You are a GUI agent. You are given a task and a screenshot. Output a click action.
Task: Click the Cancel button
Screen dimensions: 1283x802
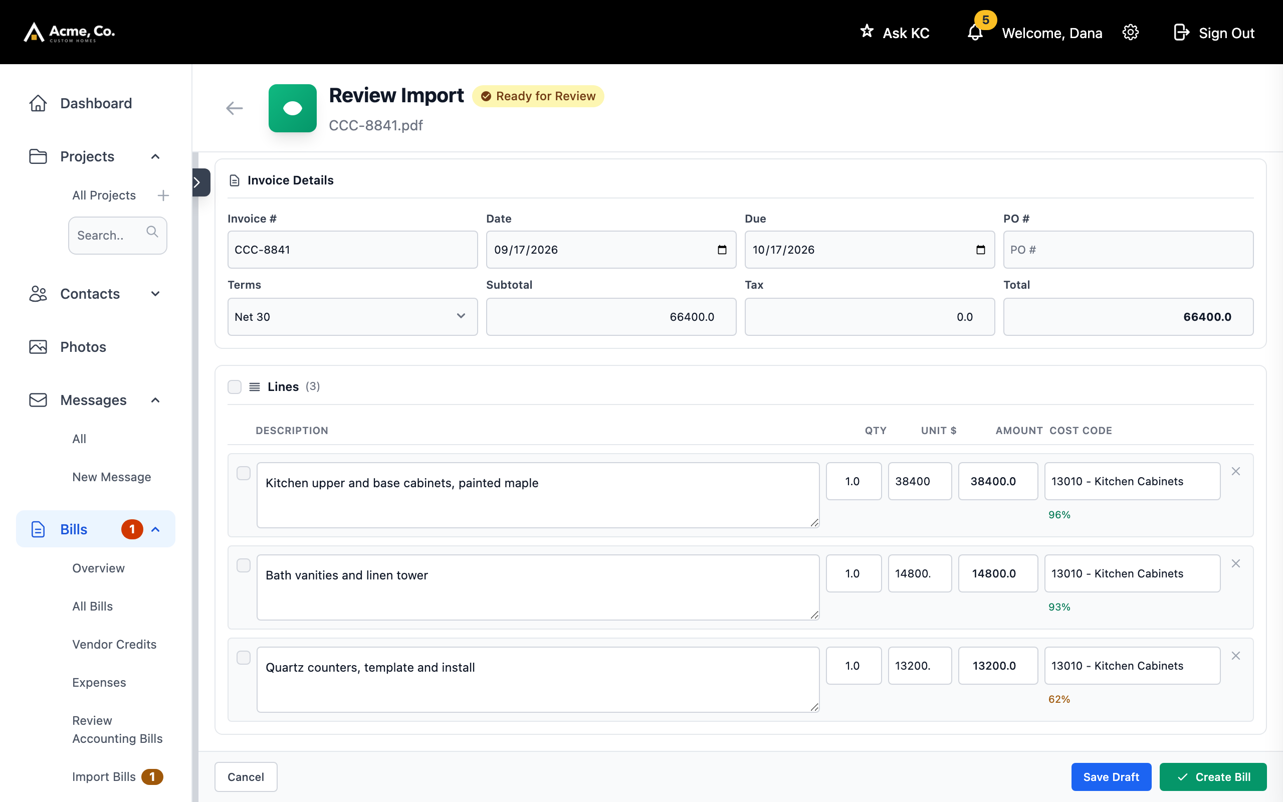[x=246, y=777]
